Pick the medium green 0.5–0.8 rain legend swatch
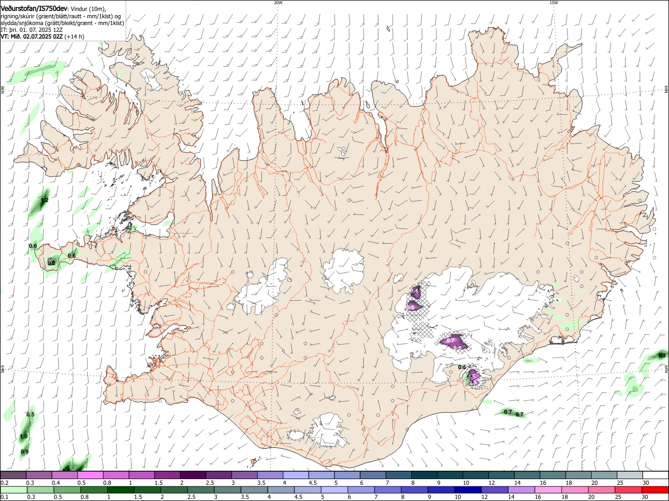Viewport: 669px width, 501px height. (66, 490)
